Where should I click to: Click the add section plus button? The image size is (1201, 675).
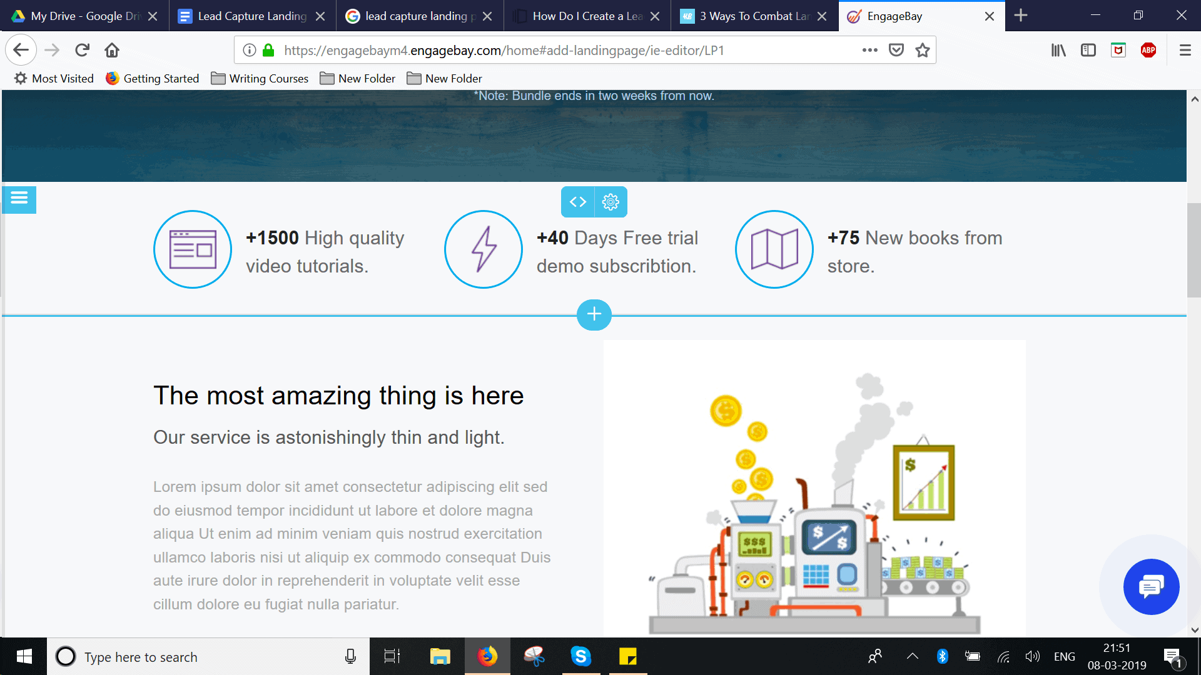coord(593,314)
